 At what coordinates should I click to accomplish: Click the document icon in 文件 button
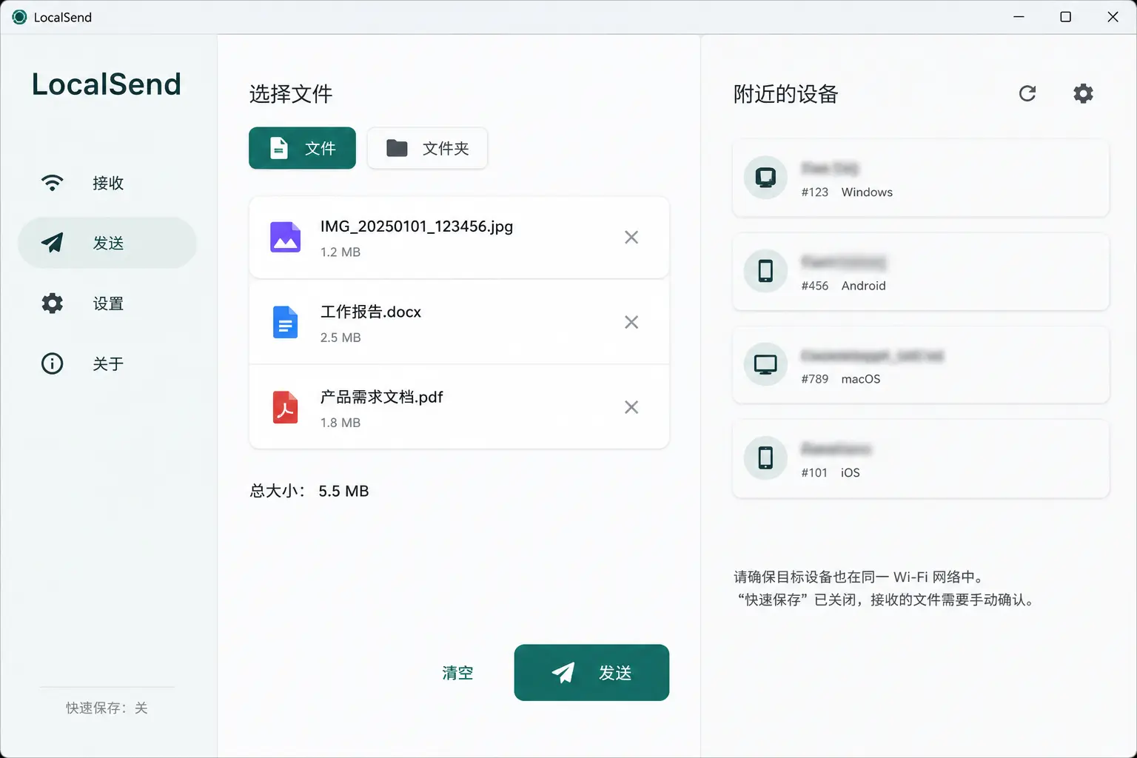pos(278,148)
